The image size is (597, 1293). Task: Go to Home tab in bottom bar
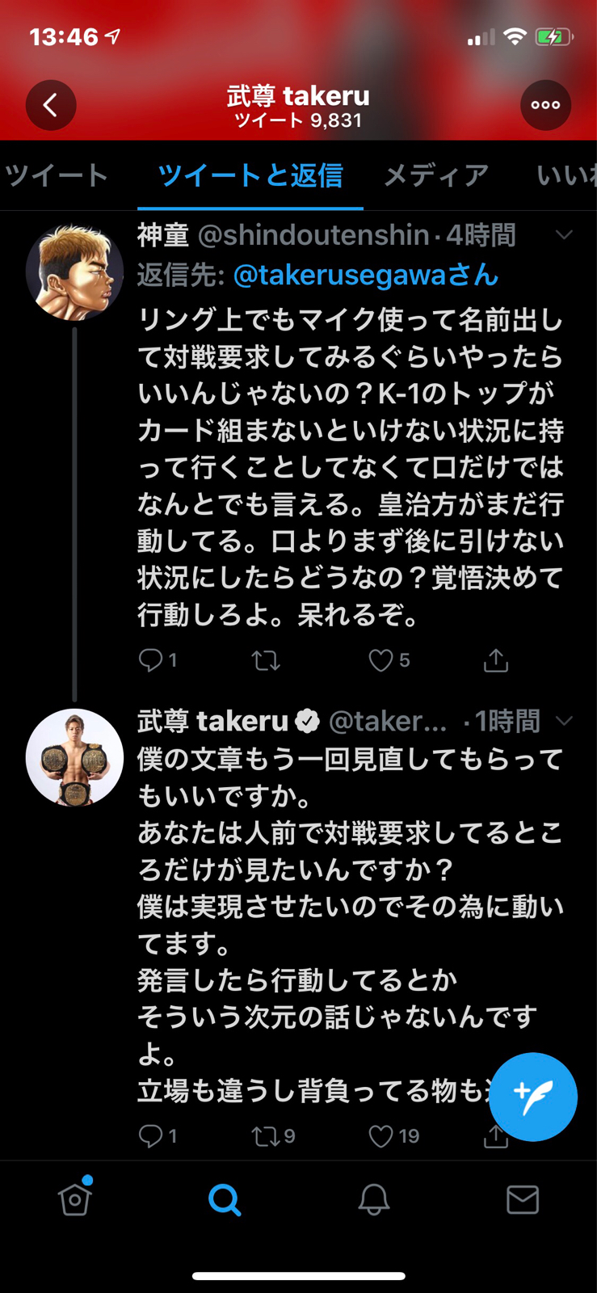(x=74, y=1198)
